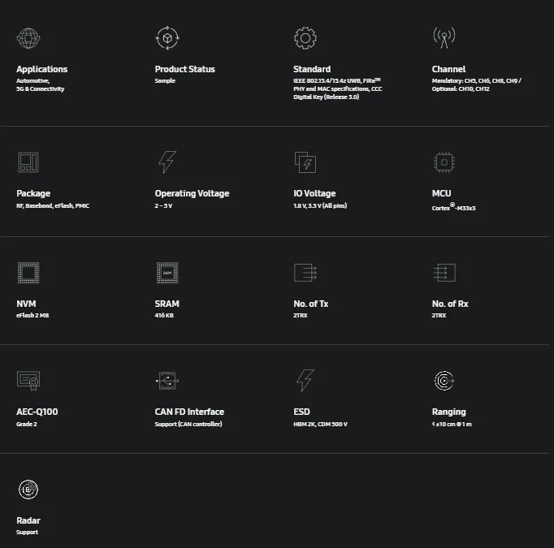The height and width of the screenshot is (548, 554).
Task: Click the lightning bolt Operating Voltage icon
Action: [x=167, y=162]
